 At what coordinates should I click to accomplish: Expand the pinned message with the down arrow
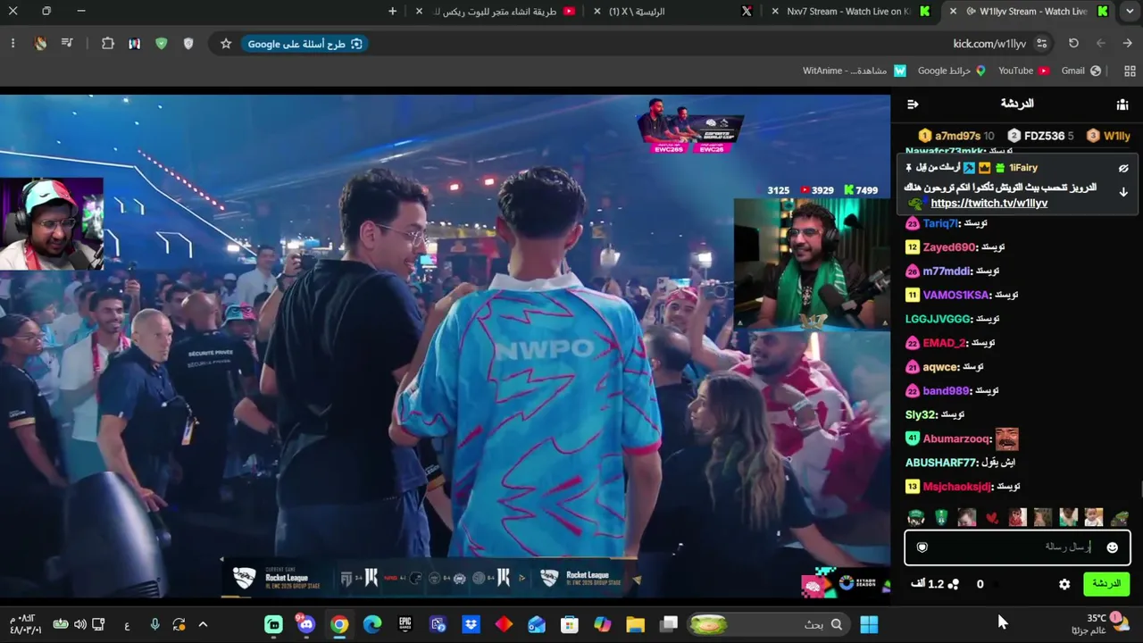point(1123,192)
